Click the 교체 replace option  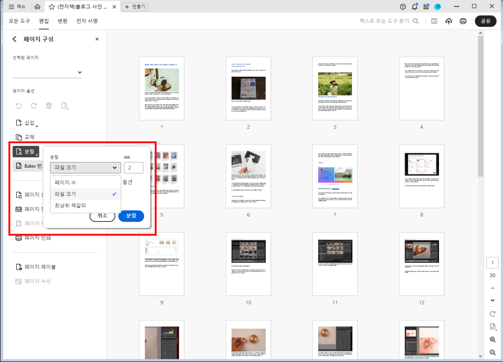tap(26, 137)
